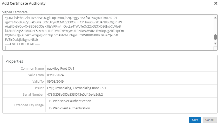220x126 pixels.
Task: Click the Valid From date 09/03/2024
Action: click(x=55, y=75)
